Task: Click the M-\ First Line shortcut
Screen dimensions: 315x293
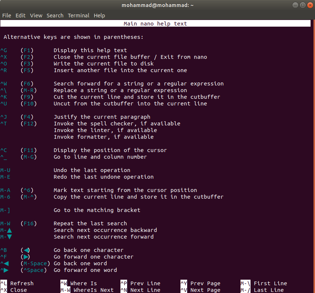Action: [264, 283]
